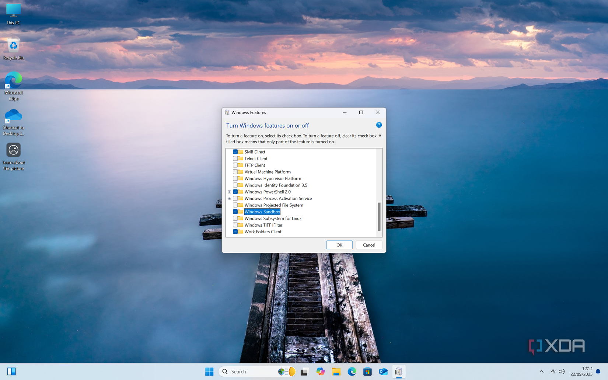The width and height of the screenshot is (608, 380).
Task: Enable the Telnet Client checkbox
Action: (x=235, y=158)
